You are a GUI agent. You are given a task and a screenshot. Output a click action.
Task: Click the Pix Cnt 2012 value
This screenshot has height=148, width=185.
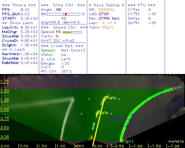(x=66, y=71)
